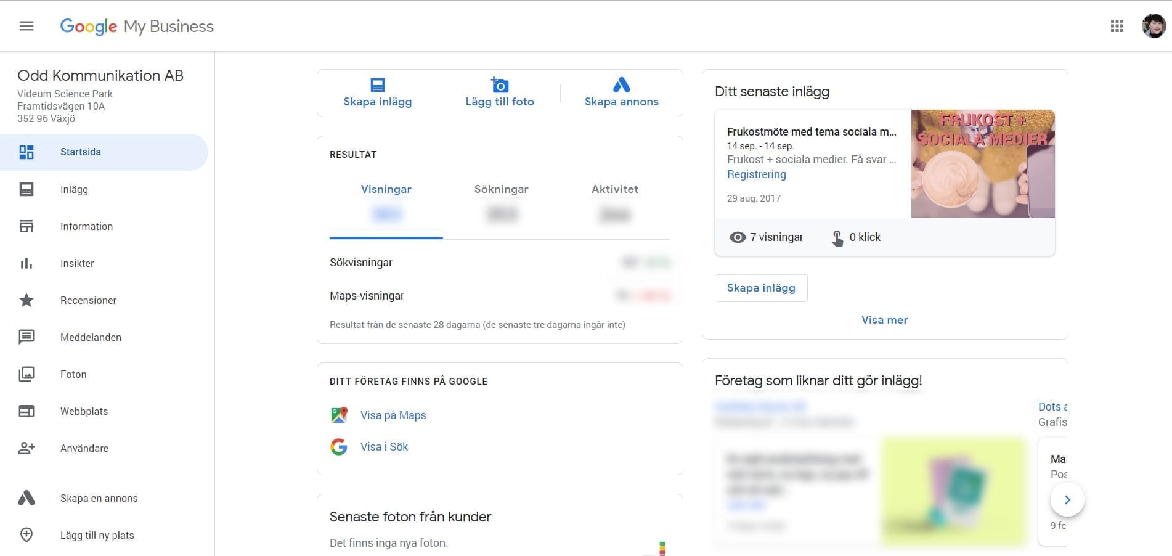Open the blurred similar company post image
This screenshot has width=1172, height=556.
coord(954,492)
